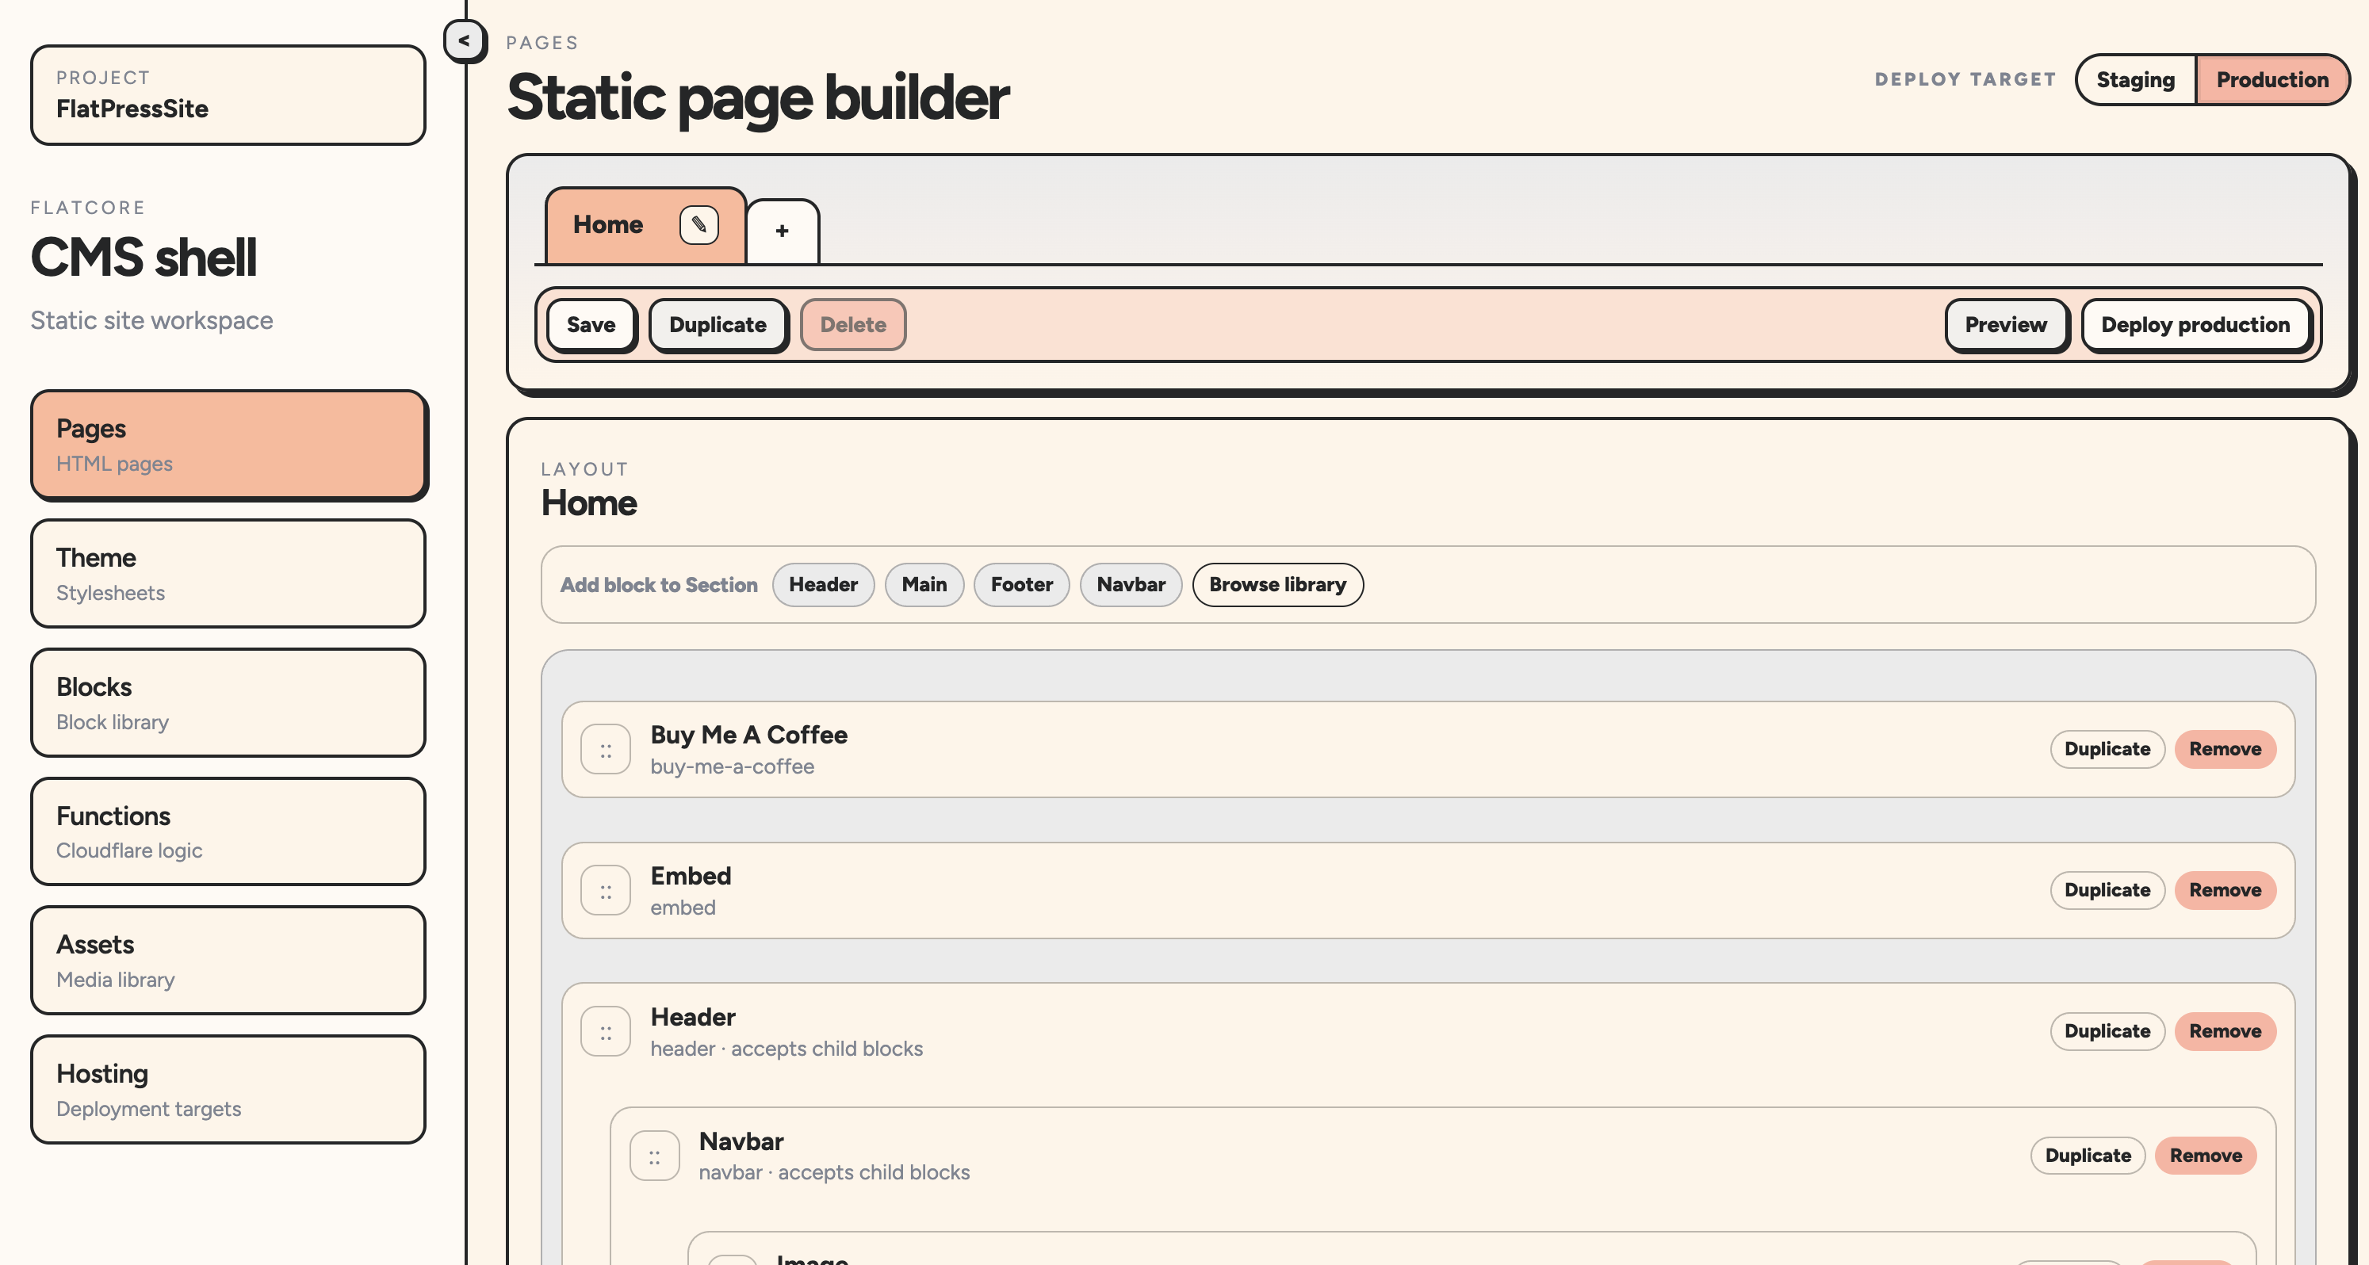Duplicate the Embed block
Image resolution: width=2369 pixels, height=1265 pixels.
pos(2107,891)
